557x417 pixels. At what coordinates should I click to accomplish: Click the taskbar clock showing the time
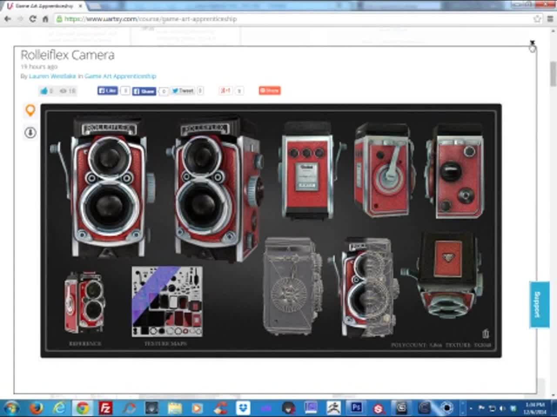[x=535, y=408]
